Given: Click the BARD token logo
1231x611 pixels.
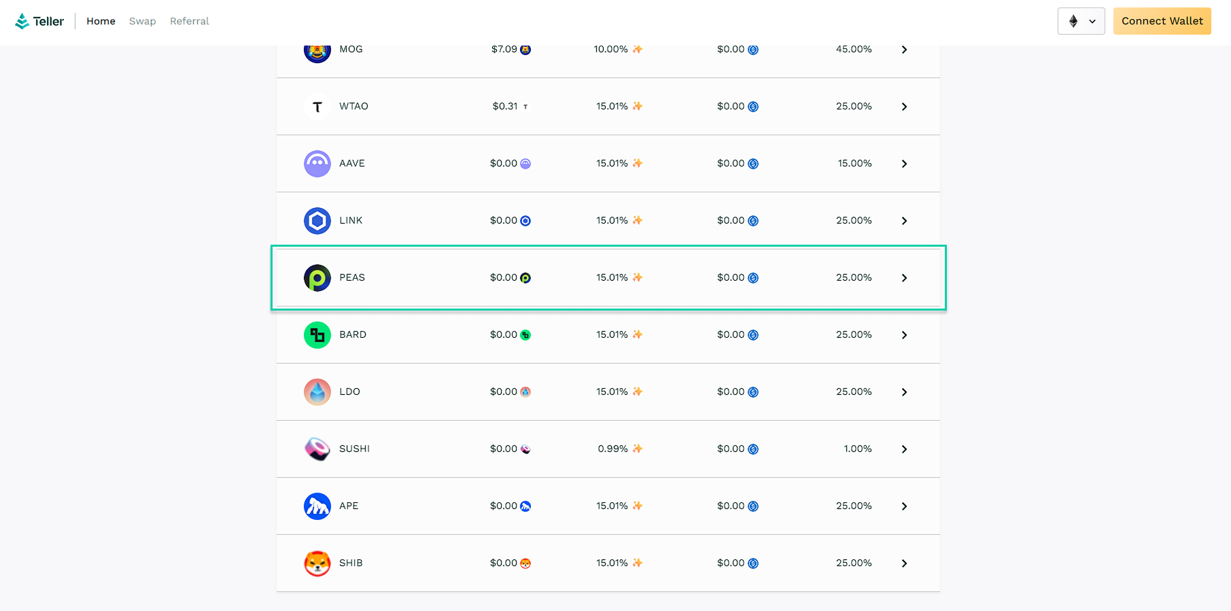Looking at the screenshot, I should [317, 335].
